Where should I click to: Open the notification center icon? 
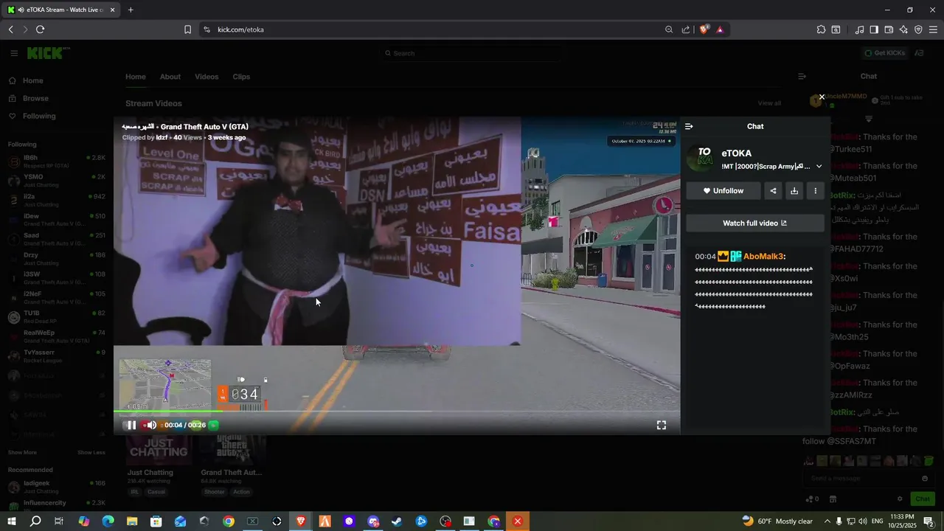coord(929,521)
